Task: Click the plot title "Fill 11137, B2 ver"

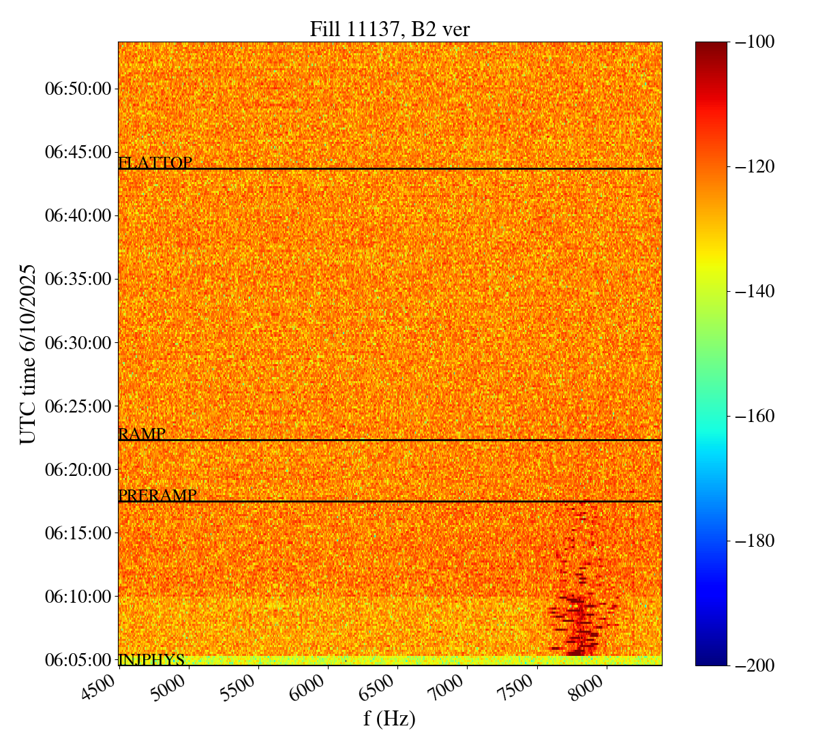Action: tap(389, 29)
